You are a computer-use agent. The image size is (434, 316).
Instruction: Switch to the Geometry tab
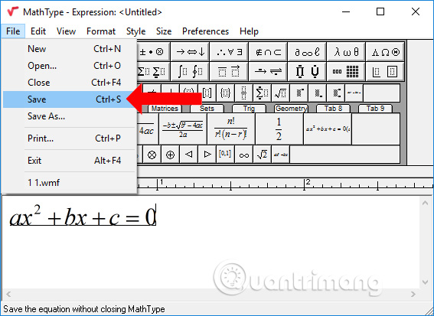click(x=291, y=109)
